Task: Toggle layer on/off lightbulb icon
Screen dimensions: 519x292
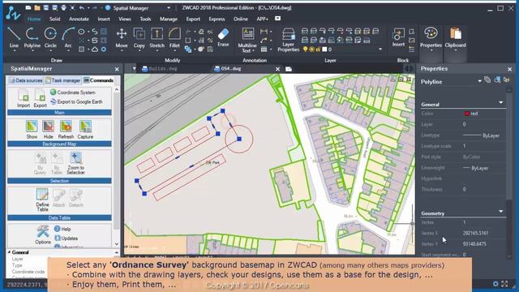Action: click(x=305, y=49)
